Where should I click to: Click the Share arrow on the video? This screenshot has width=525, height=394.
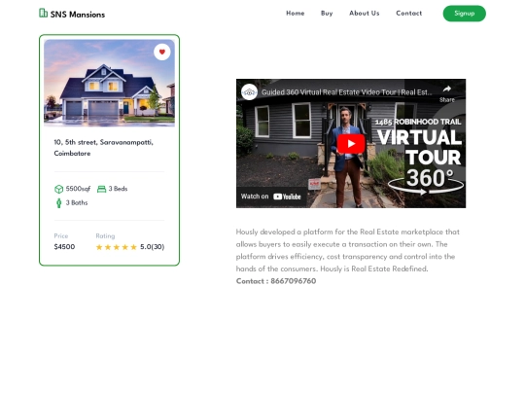pos(447,89)
